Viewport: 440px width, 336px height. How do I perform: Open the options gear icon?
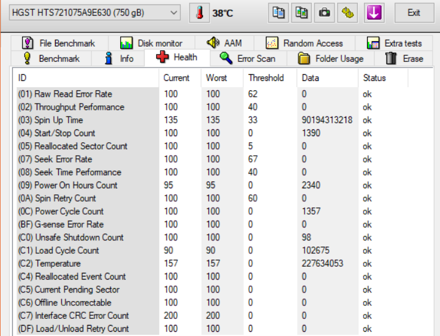coord(347,13)
